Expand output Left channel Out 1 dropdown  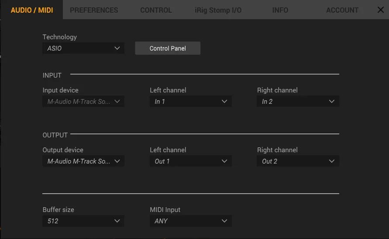(x=190, y=161)
